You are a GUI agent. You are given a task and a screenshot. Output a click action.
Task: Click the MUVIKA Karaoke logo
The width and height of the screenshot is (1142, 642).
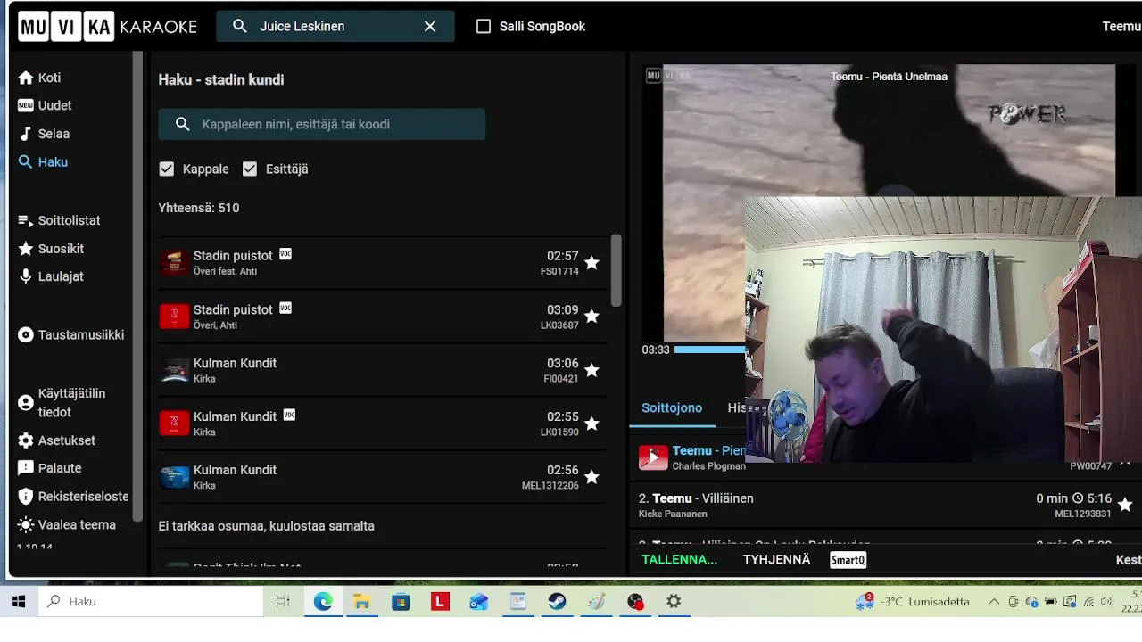click(x=108, y=26)
